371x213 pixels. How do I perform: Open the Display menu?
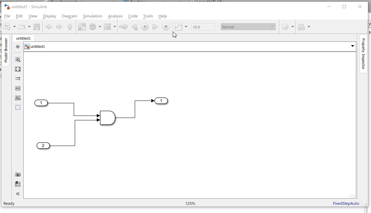[49, 16]
